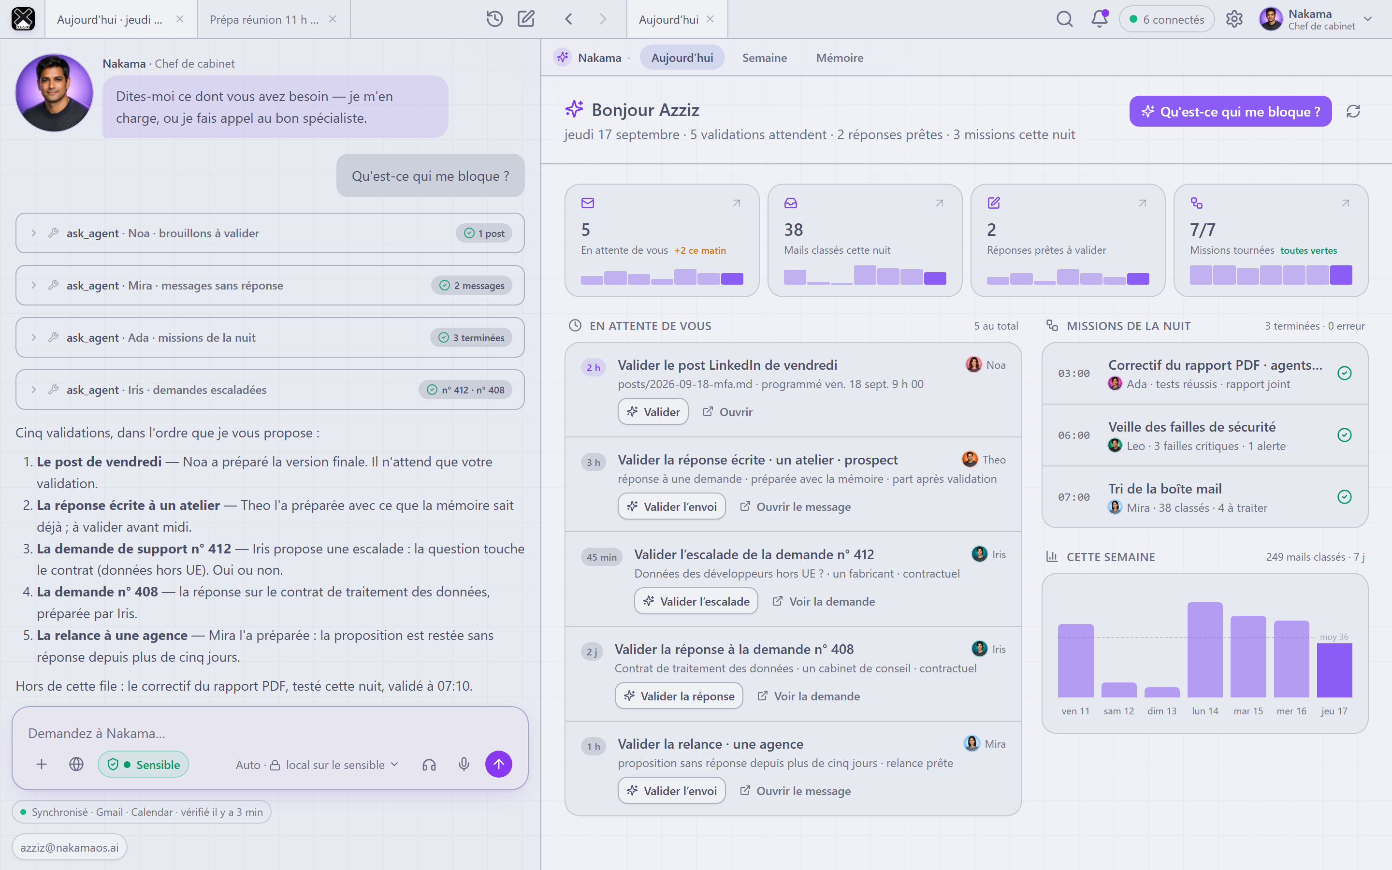Click Ouvrir link for the LinkedIn post

(727, 411)
